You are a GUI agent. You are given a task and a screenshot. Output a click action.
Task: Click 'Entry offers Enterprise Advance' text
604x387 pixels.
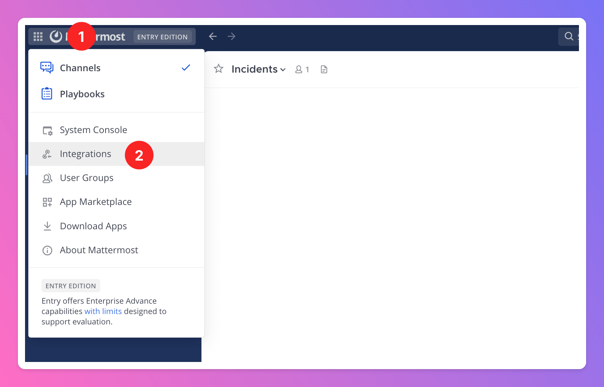point(99,301)
